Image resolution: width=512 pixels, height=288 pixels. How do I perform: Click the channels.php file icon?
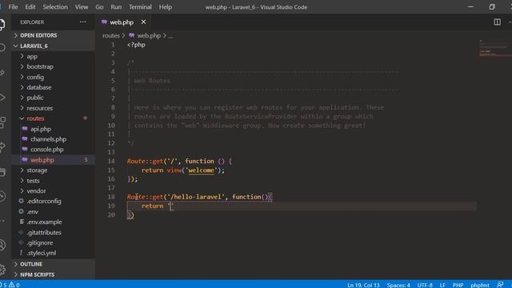point(25,138)
